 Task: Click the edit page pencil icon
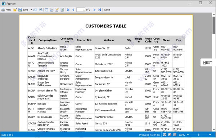coord(57,10)
